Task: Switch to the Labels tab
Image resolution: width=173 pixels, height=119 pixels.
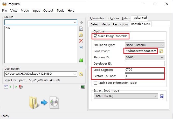Action: tap(126, 18)
